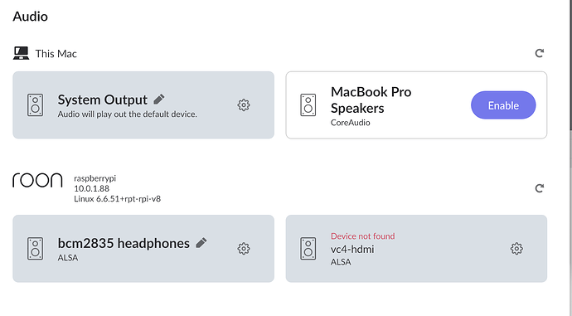The image size is (572, 316).
Task: Click the Audio section heading
Action: tap(31, 17)
